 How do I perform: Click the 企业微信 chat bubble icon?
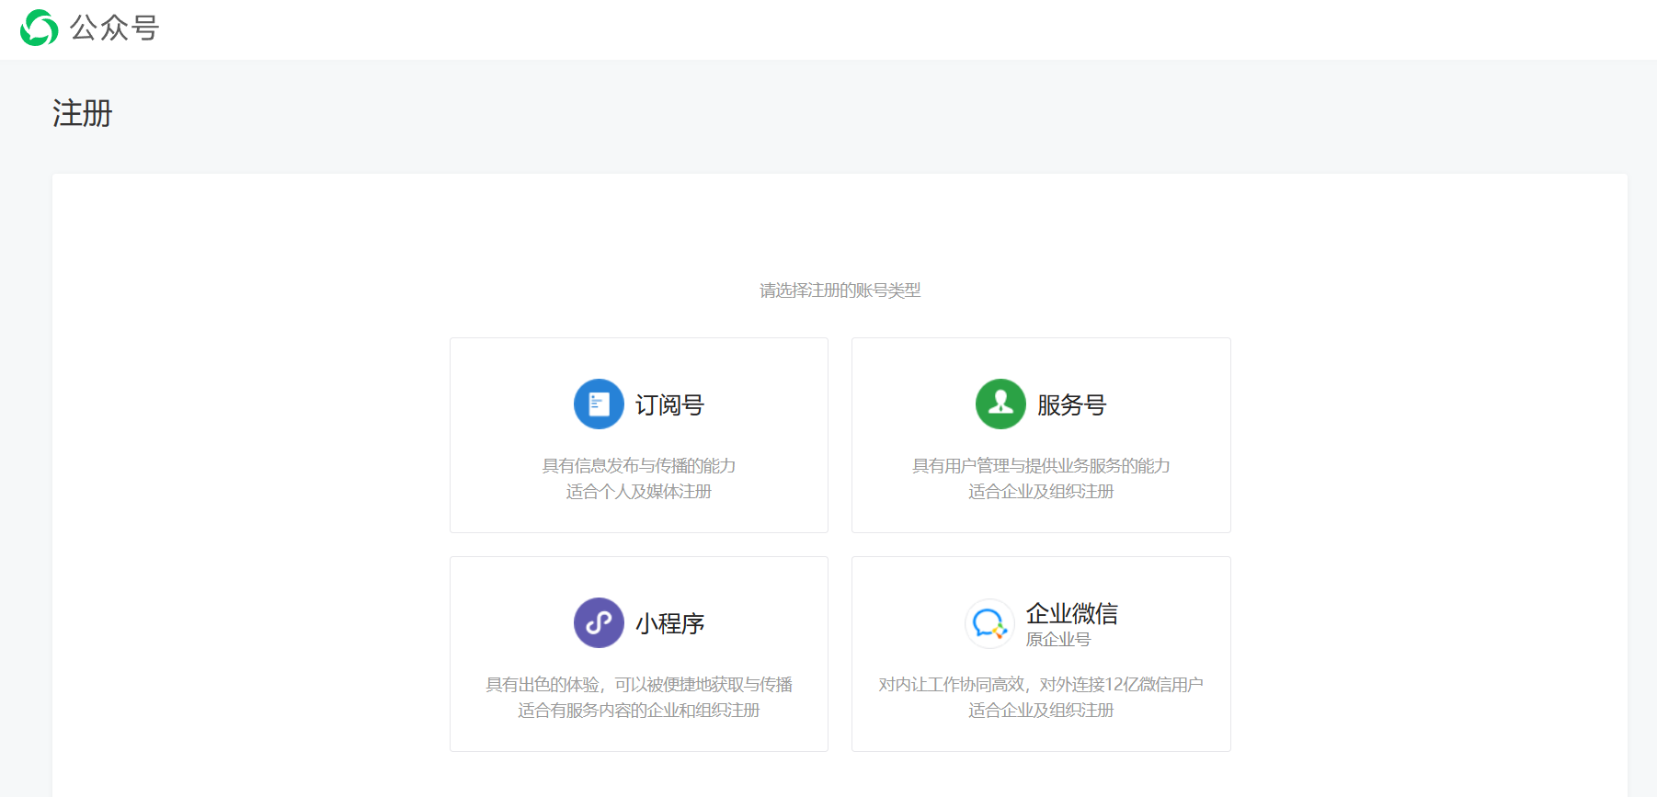tap(989, 623)
